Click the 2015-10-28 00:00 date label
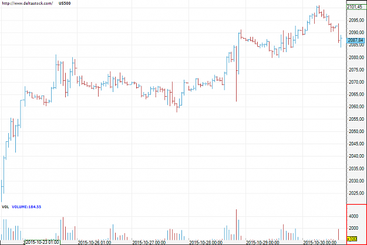 pyautogui.click(x=206, y=243)
